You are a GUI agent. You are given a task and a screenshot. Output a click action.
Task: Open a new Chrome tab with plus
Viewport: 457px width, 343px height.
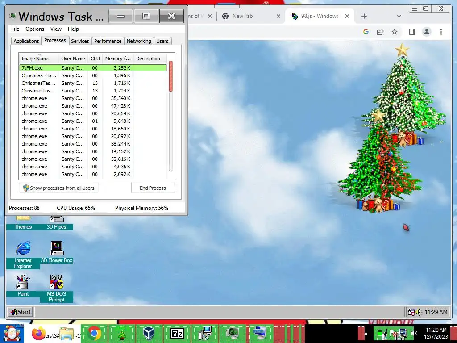click(364, 16)
